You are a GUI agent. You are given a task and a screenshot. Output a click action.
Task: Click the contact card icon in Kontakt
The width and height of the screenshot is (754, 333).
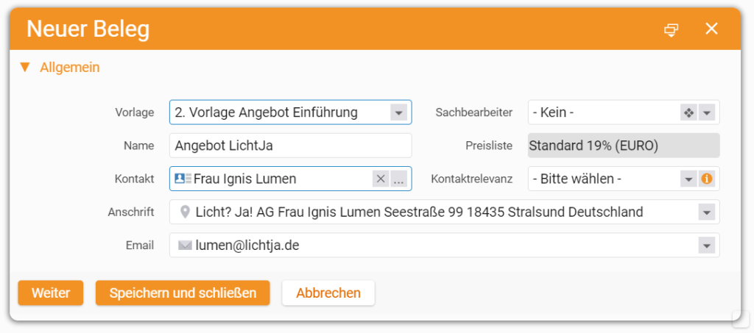coord(183,179)
